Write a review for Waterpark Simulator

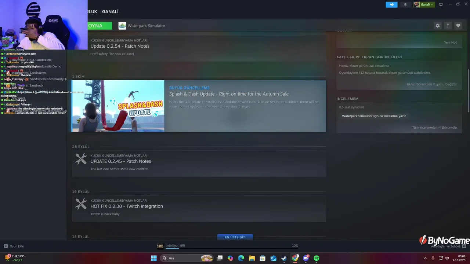pyautogui.click(x=374, y=116)
